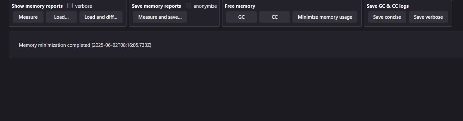Enable the verbose checkbox

point(70,5)
